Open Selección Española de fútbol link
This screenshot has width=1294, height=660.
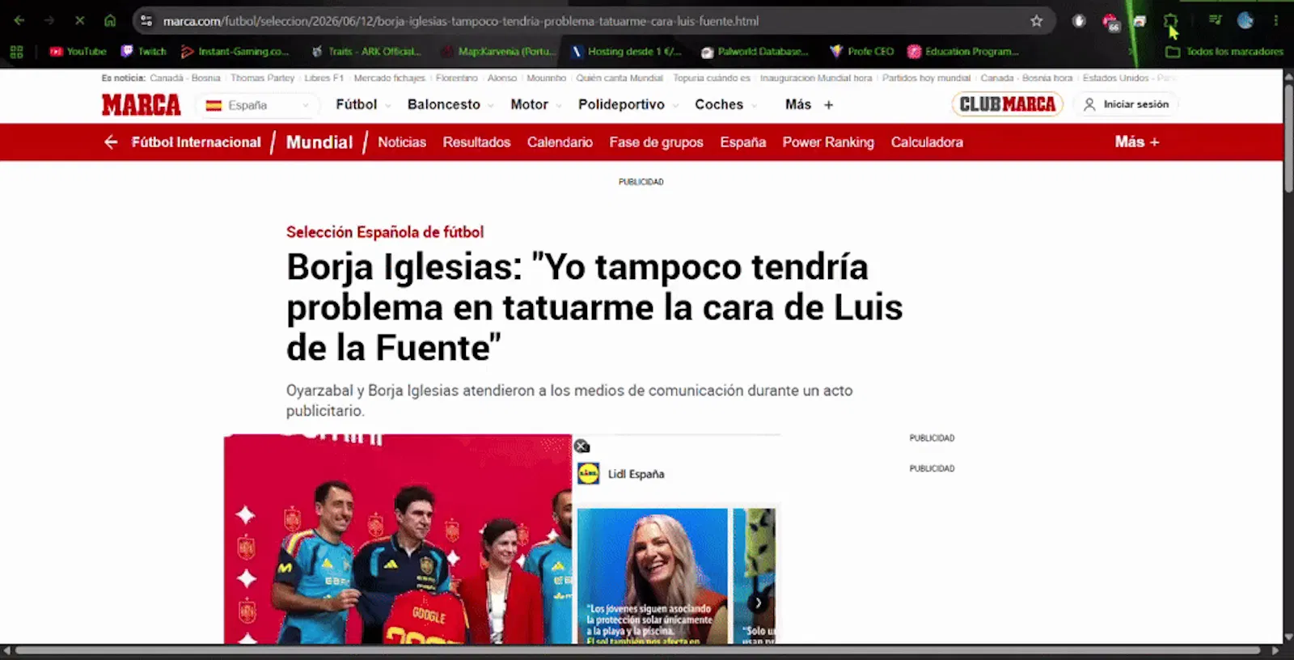[385, 232]
